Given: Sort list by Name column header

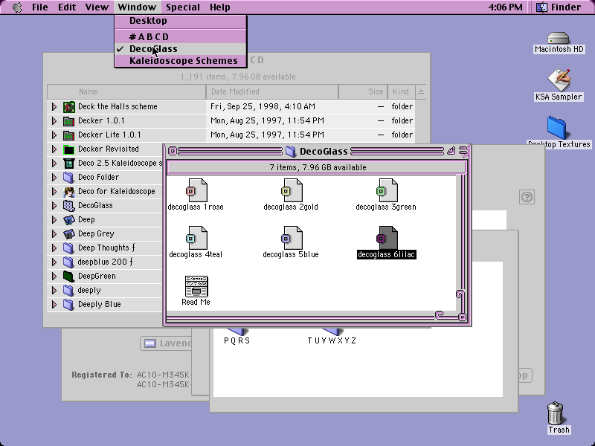Looking at the screenshot, I should point(126,91).
